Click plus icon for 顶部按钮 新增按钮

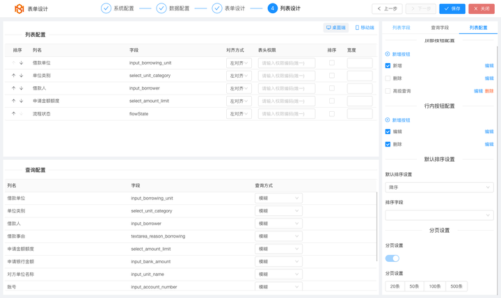388,54
